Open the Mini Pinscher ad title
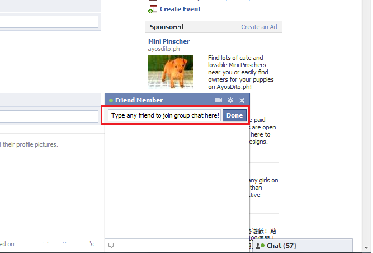Screen dimensions: 373x253 (x=169, y=41)
